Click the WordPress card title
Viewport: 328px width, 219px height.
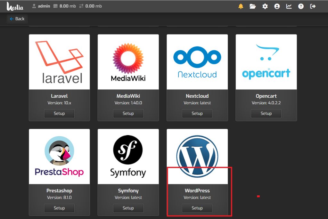tap(197, 191)
